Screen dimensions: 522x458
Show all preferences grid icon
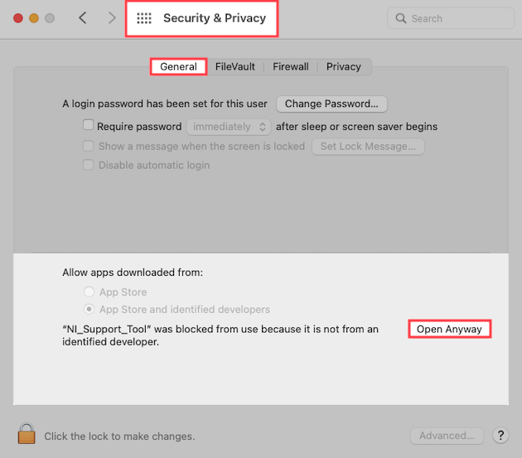tap(144, 18)
